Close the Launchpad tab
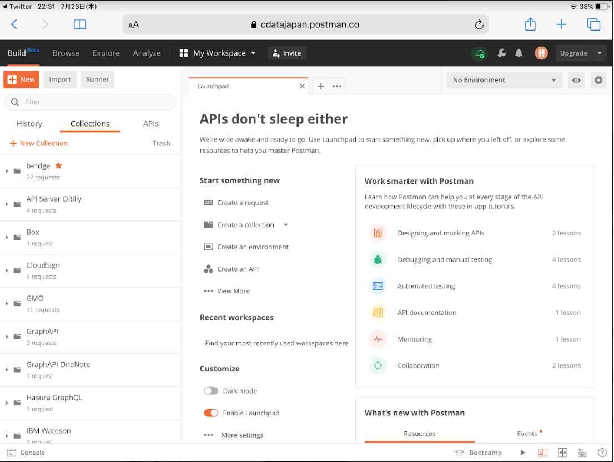The height and width of the screenshot is (462, 614). [302, 86]
